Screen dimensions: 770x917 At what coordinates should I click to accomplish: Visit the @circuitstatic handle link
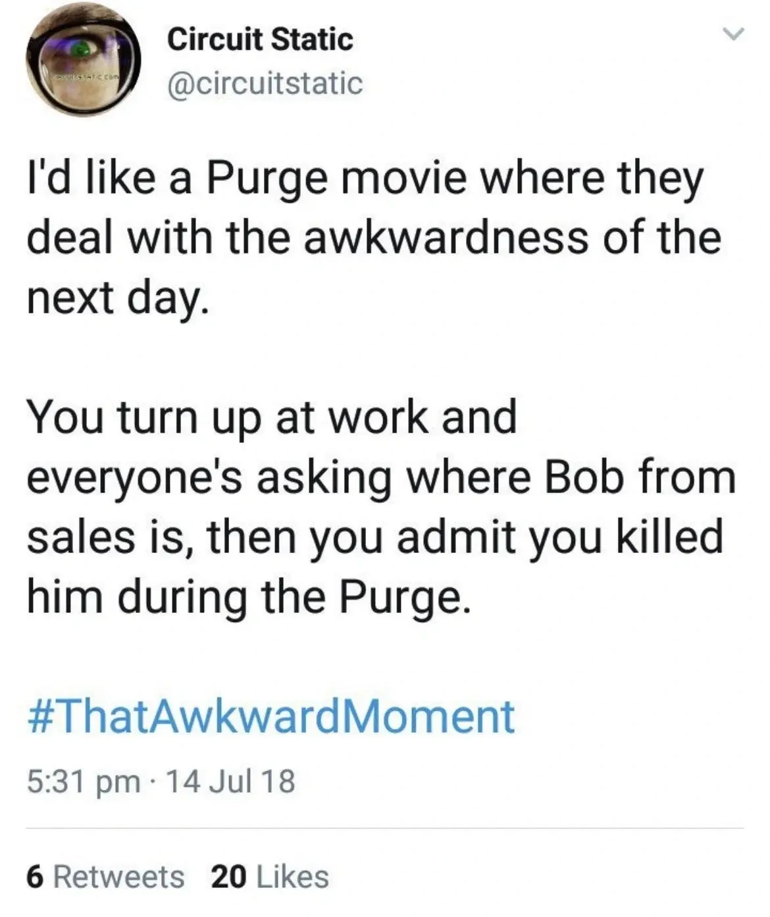(265, 84)
